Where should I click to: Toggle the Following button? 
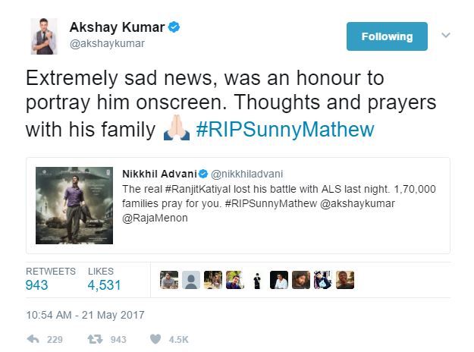coord(387,36)
